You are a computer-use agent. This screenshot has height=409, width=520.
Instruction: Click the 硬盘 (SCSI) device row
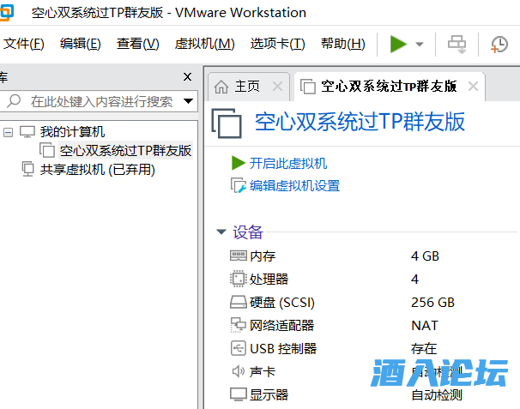[342, 303]
